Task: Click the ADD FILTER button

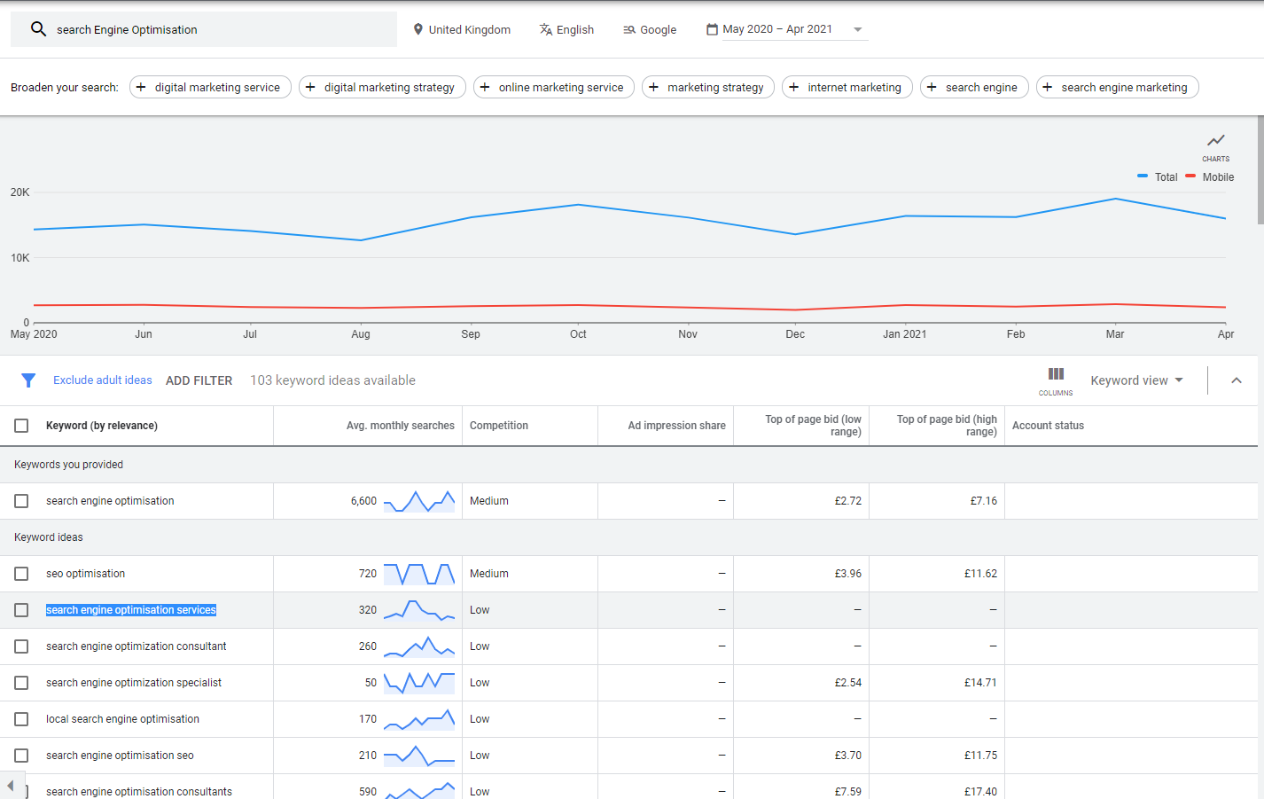Action: click(x=199, y=380)
